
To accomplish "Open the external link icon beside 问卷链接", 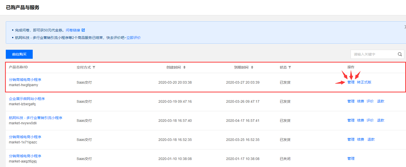I will 83,30.
